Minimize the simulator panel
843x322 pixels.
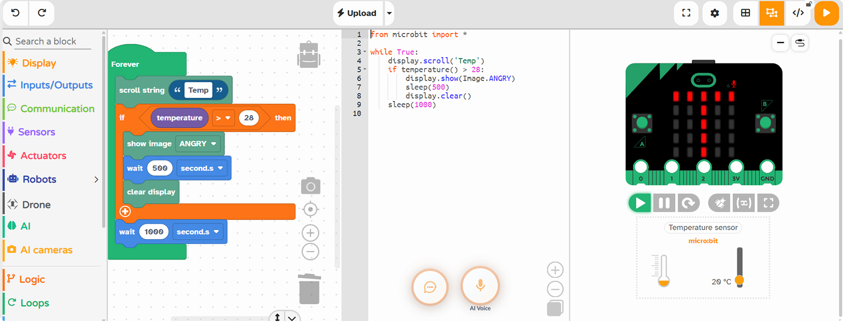click(780, 43)
